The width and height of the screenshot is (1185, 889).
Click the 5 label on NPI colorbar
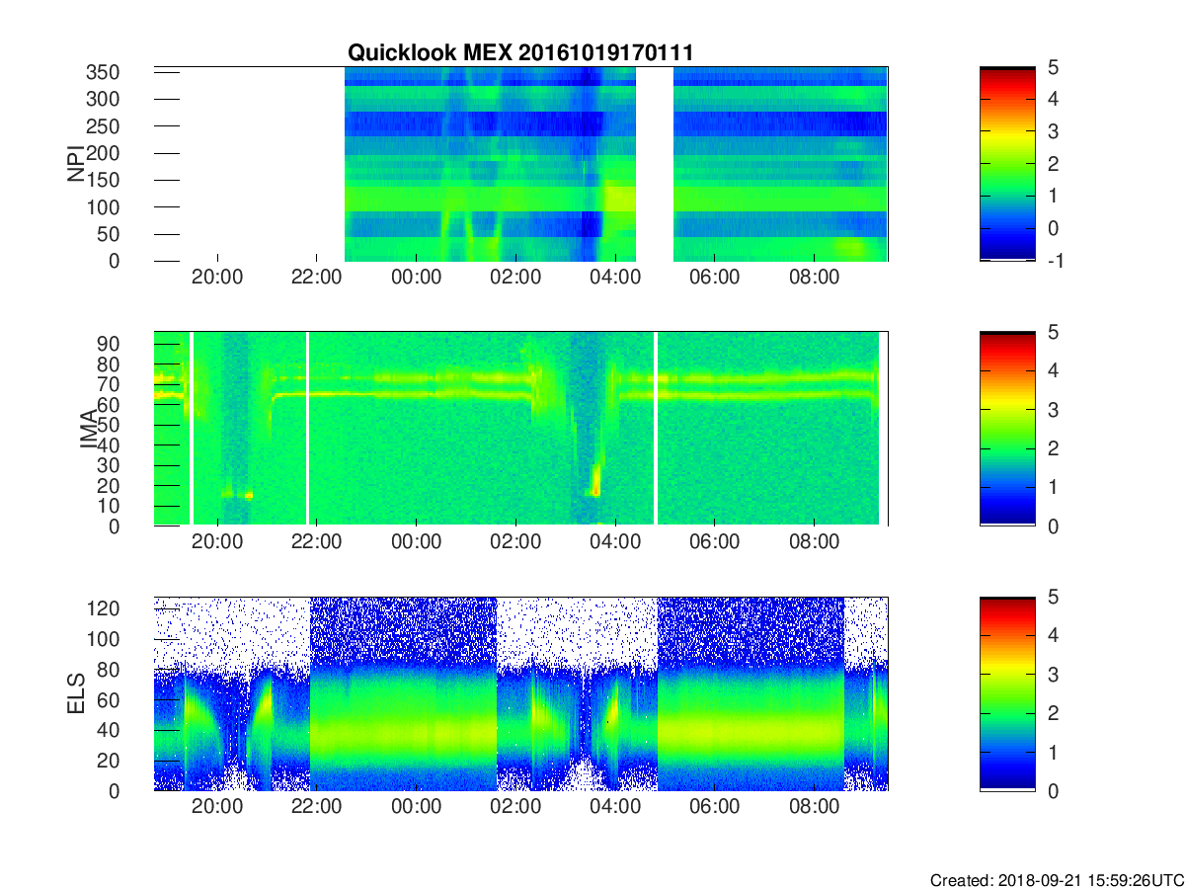[x=1054, y=67]
